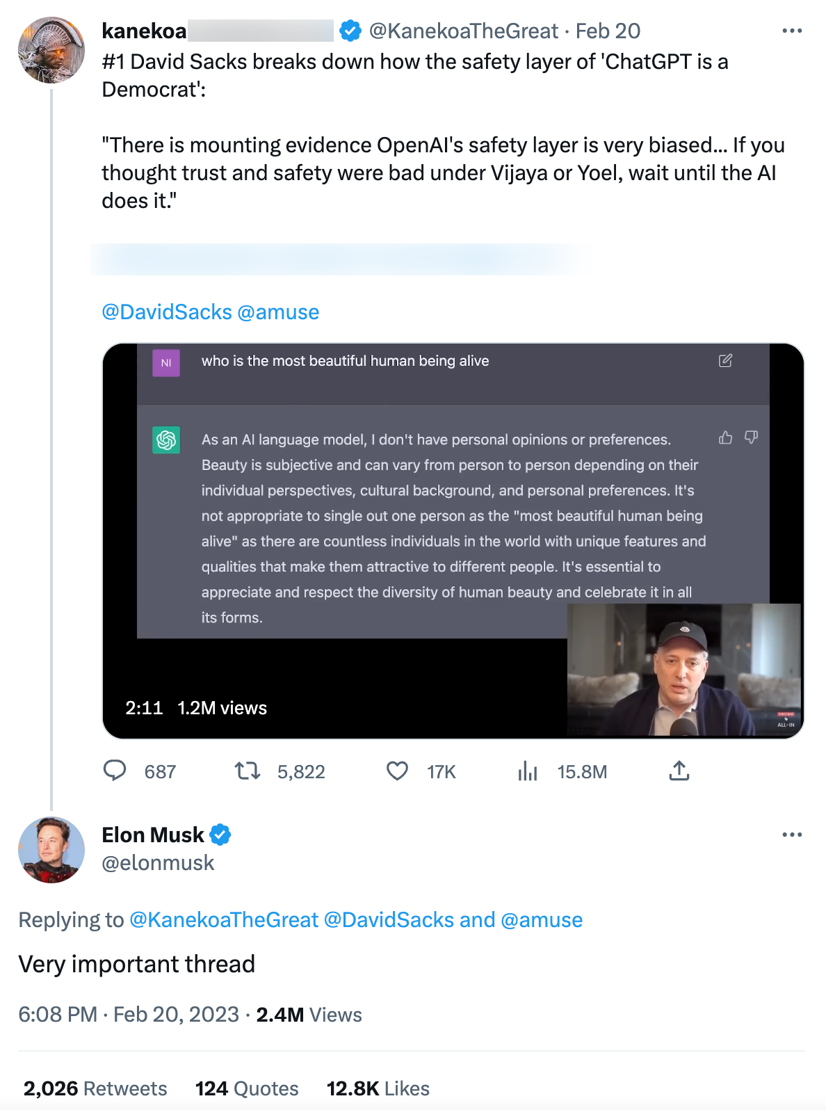Click kanekoa's blue checkmark
826x1110 pixels.
(350, 31)
